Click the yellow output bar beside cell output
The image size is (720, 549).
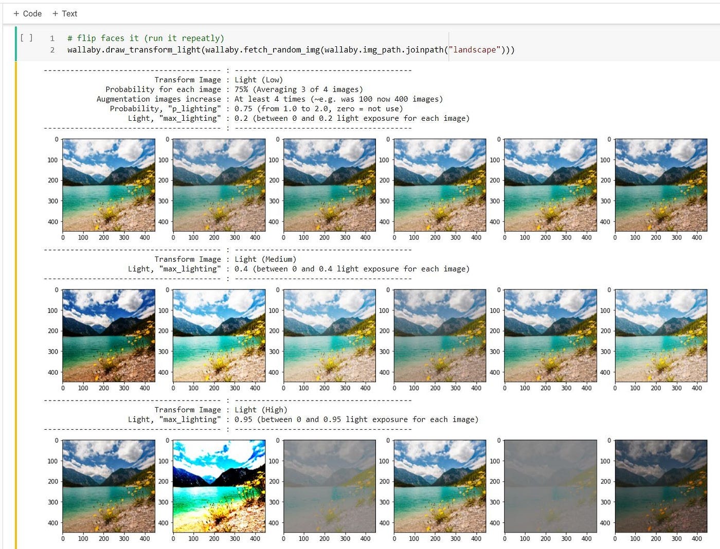coord(16,305)
